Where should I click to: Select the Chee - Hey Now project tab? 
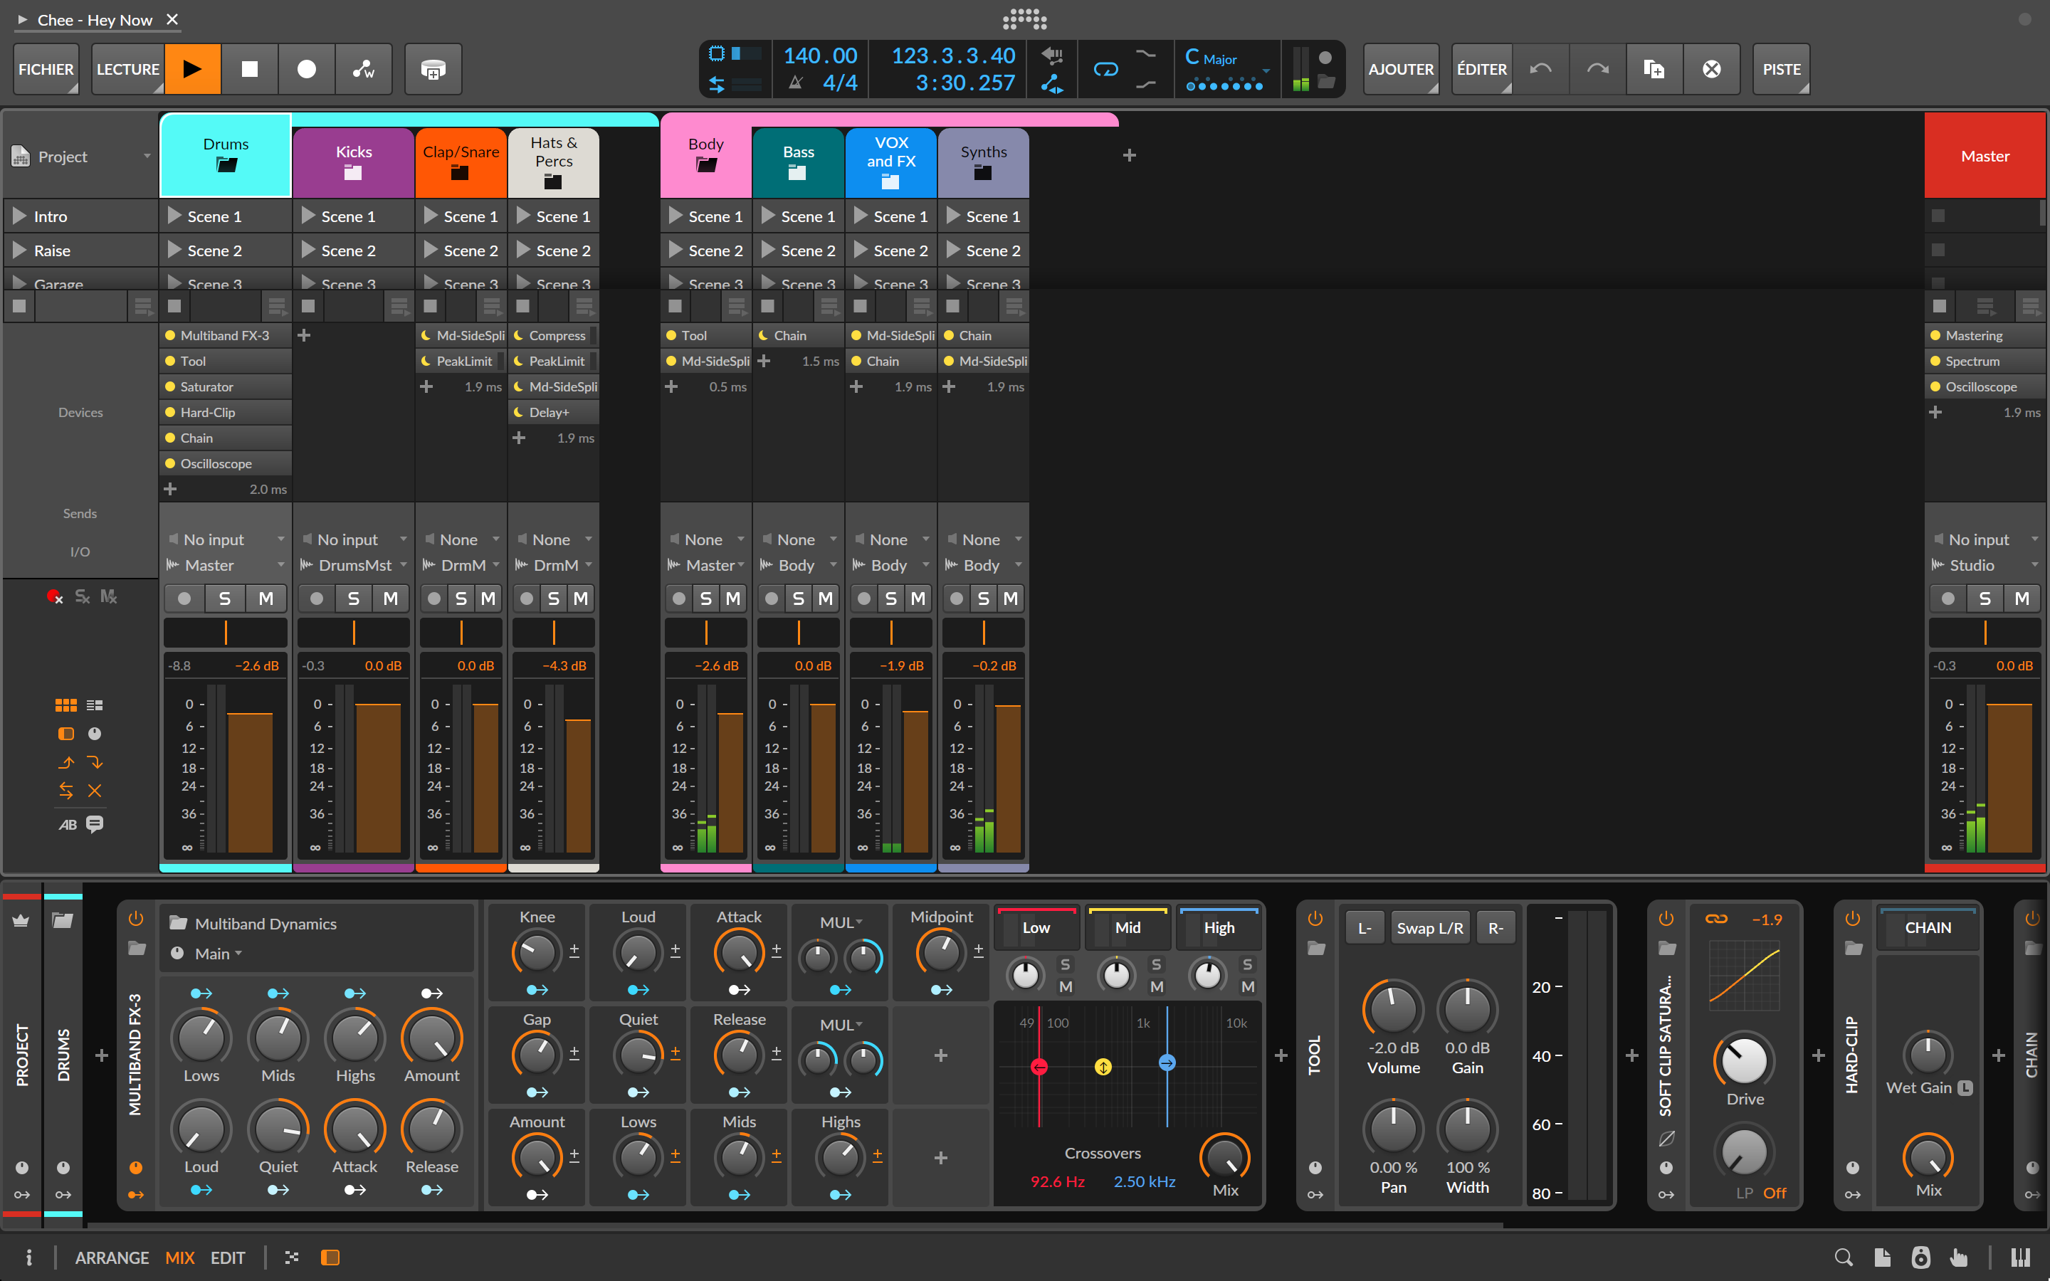pyautogui.click(x=93, y=19)
